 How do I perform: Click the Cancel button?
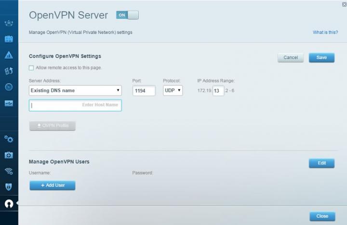pos(291,58)
